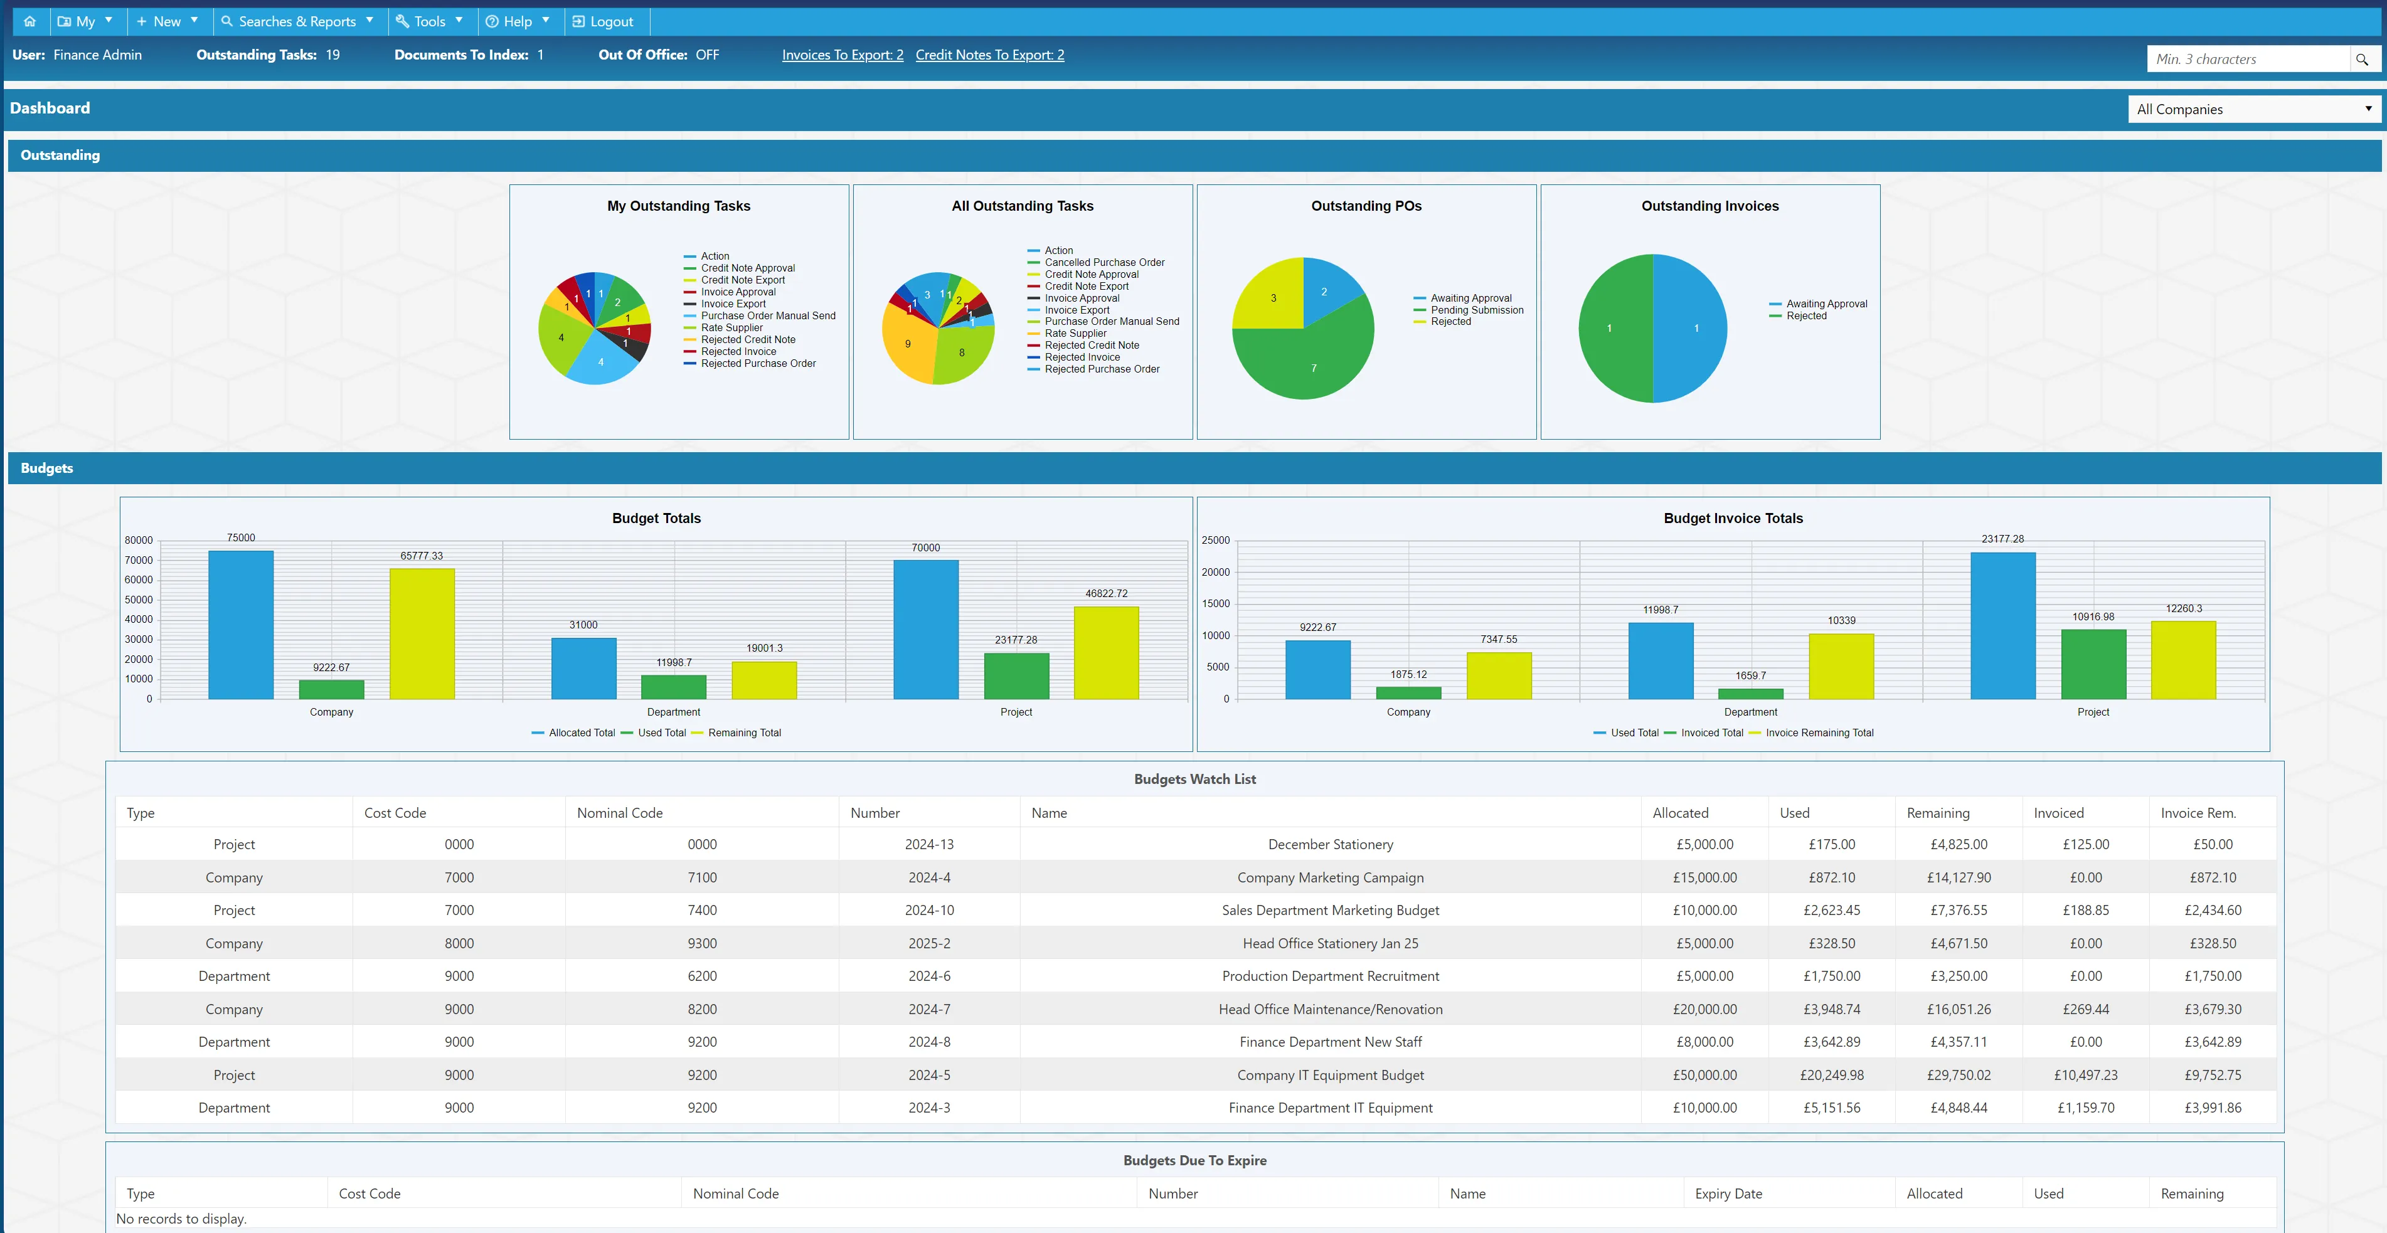Image resolution: width=2387 pixels, height=1233 pixels.
Task: Select Head Office Stationery Jan 25 row
Action: point(1331,944)
